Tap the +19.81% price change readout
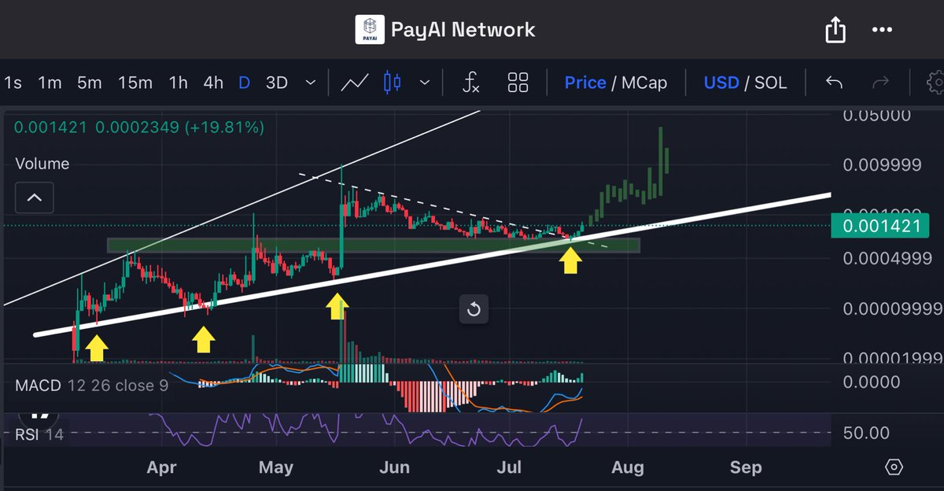This screenshot has width=944, height=491. (224, 126)
